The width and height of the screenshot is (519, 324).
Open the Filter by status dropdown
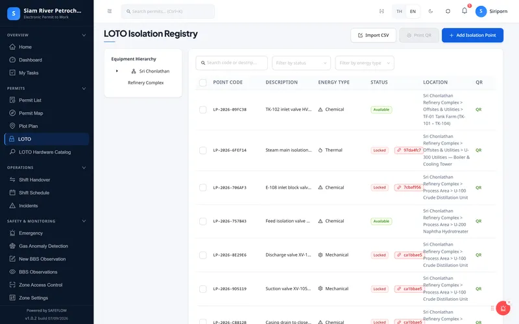[301, 63]
